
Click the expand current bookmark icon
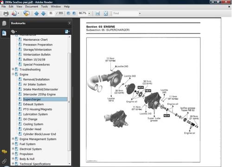67,32
